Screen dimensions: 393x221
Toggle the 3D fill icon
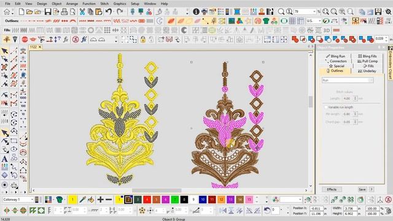click(x=326, y=30)
